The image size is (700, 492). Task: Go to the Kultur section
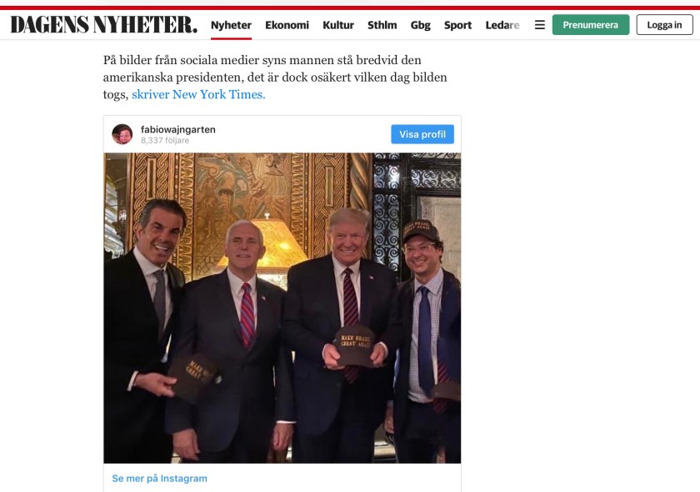tap(338, 25)
